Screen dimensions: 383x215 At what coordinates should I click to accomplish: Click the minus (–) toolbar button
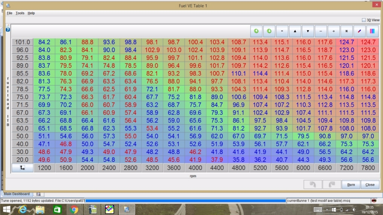(x=321, y=31)
